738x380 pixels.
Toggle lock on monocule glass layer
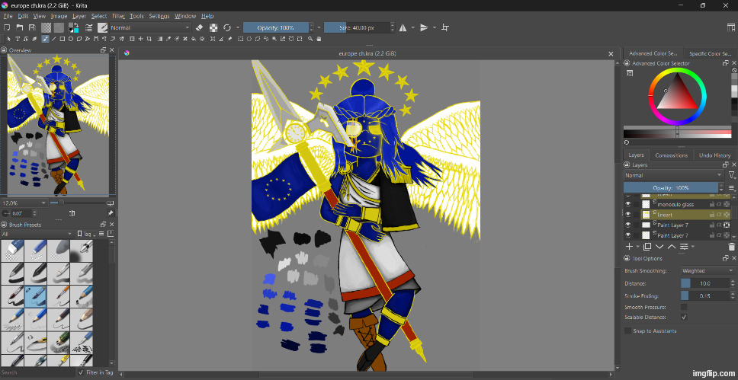pyautogui.click(x=711, y=204)
